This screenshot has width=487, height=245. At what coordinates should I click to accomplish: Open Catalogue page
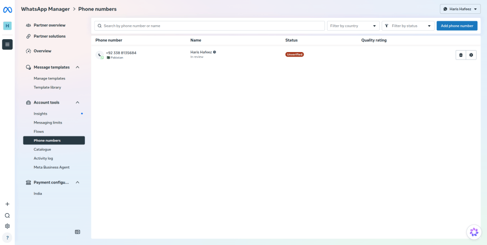(x=42, y=149)
